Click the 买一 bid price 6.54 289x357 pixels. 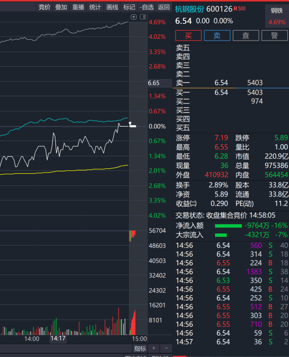[x=221, y=92]
